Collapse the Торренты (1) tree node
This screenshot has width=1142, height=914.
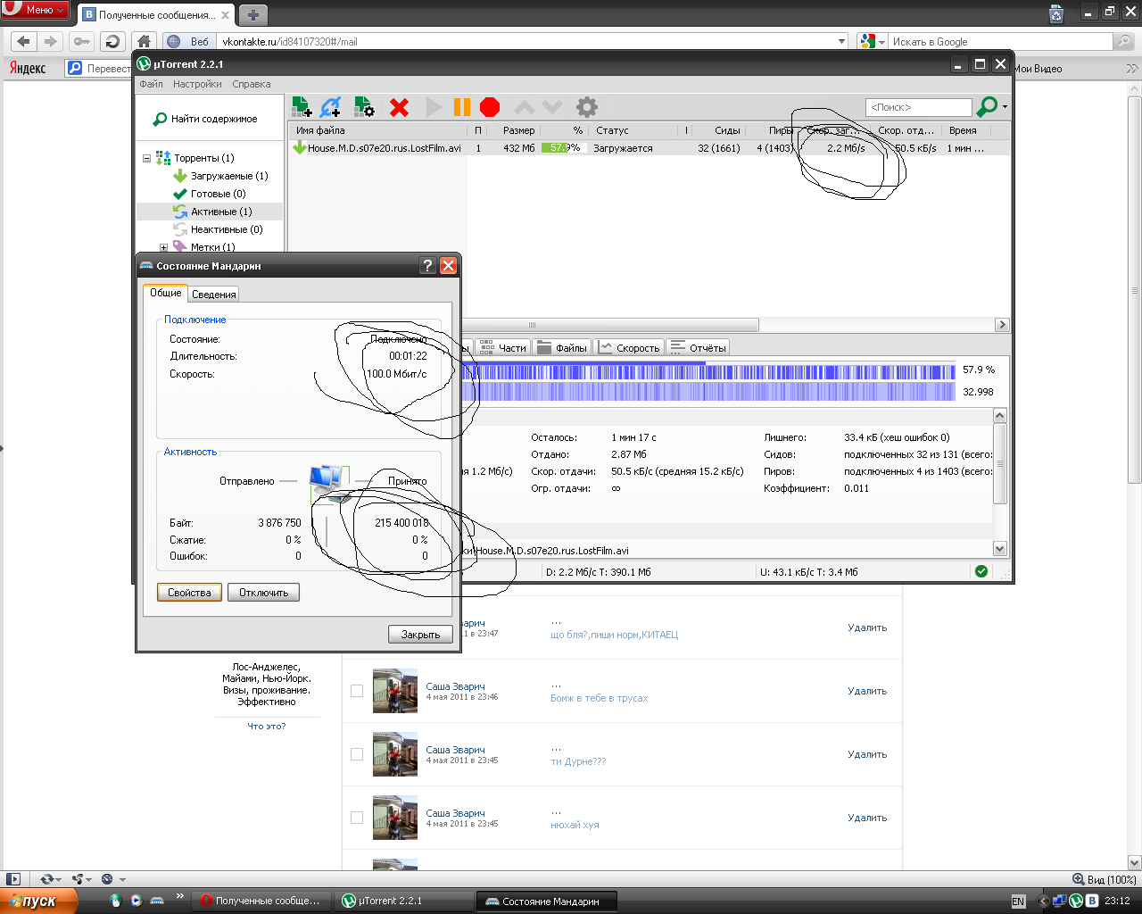click(146, 158)
